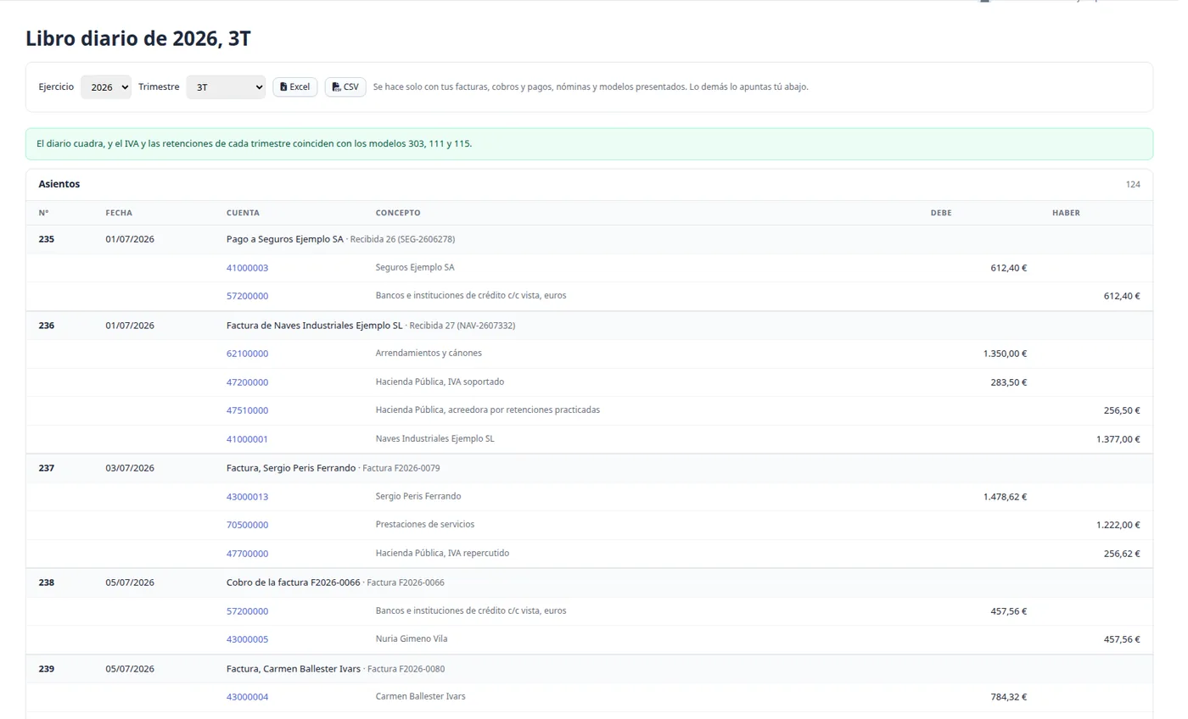Select entry 235 heading "Pago a Seguros Ejemplo SA"
Viewport: 1188px width, 719px height.
(x=285, y=239)
